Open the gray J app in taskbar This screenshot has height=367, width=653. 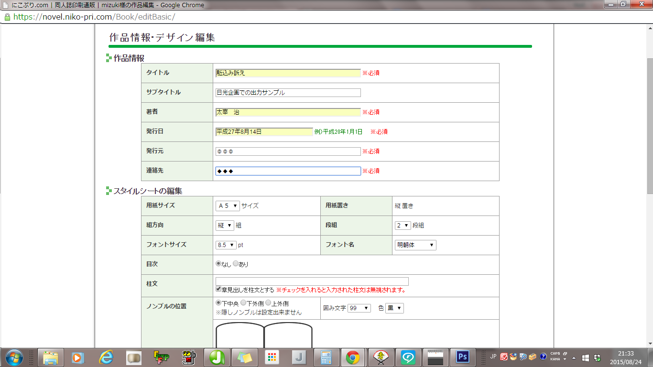pos(299,357)
